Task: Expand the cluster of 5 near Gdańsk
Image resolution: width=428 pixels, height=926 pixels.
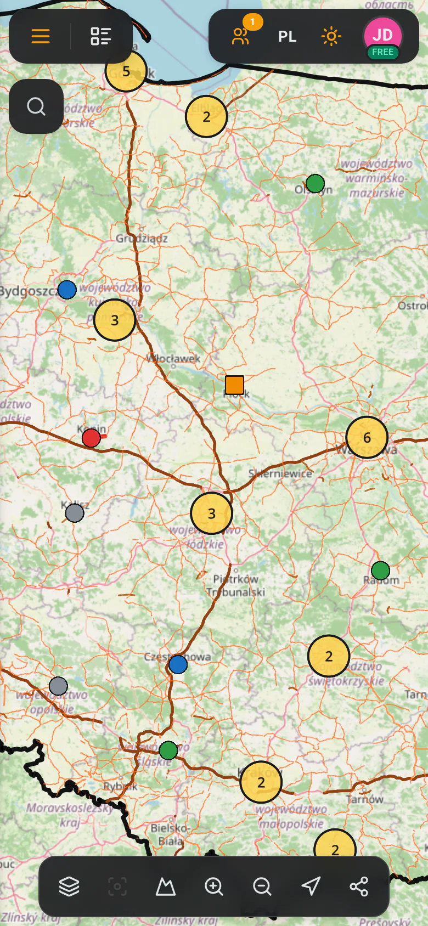Action: pos(126,71)
